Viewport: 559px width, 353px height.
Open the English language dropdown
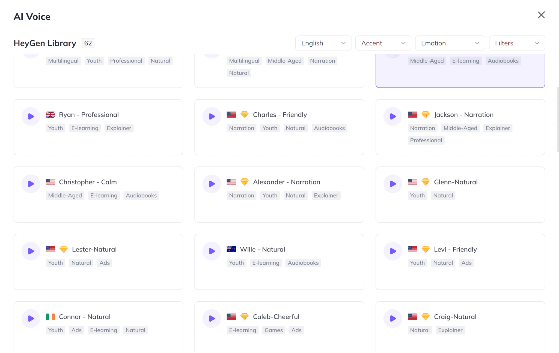(323, 43)
